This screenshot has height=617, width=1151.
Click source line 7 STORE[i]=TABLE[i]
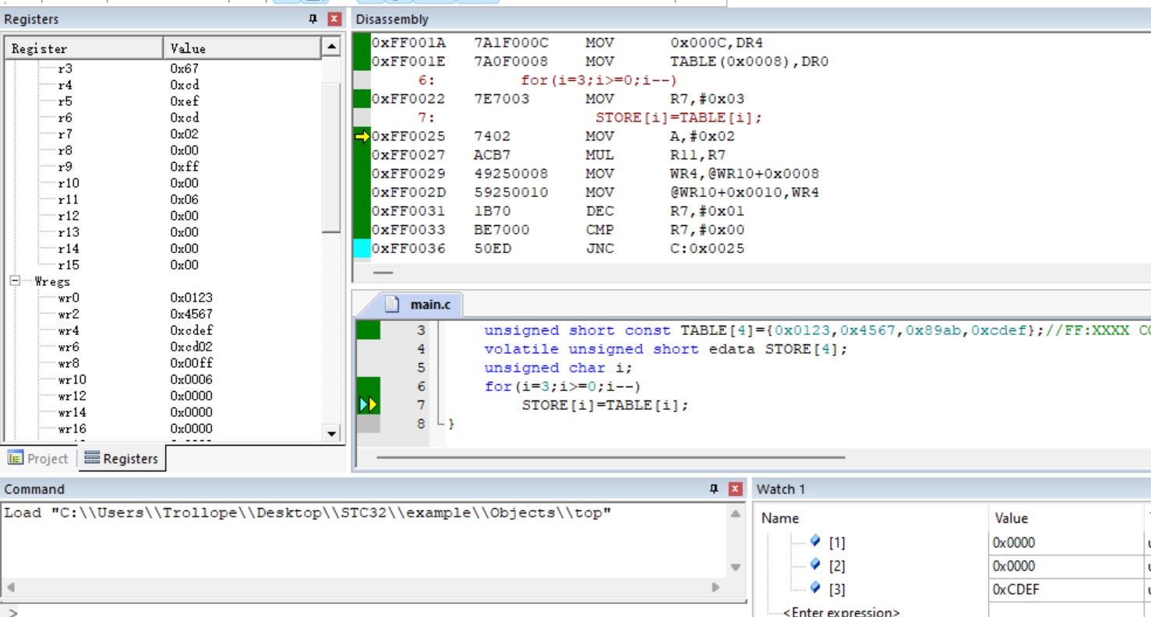(x=606, y=405)
